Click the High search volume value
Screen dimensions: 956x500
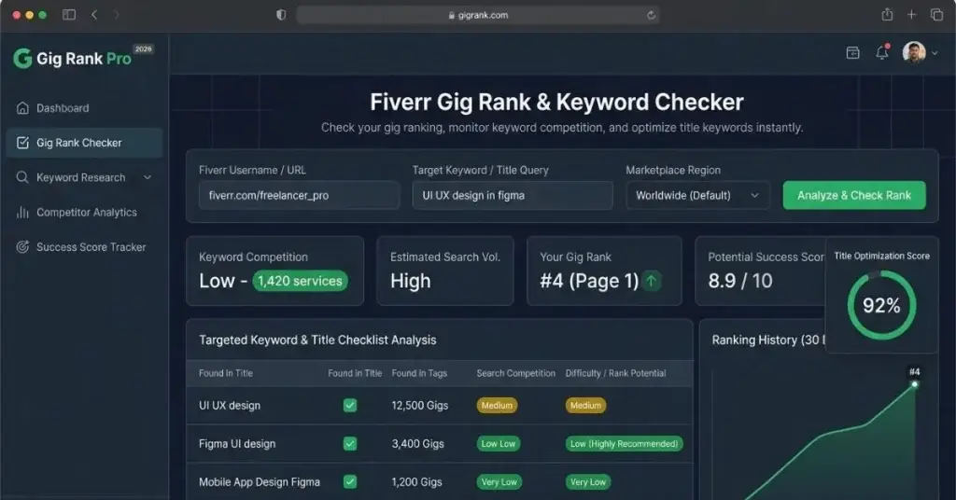411,281
